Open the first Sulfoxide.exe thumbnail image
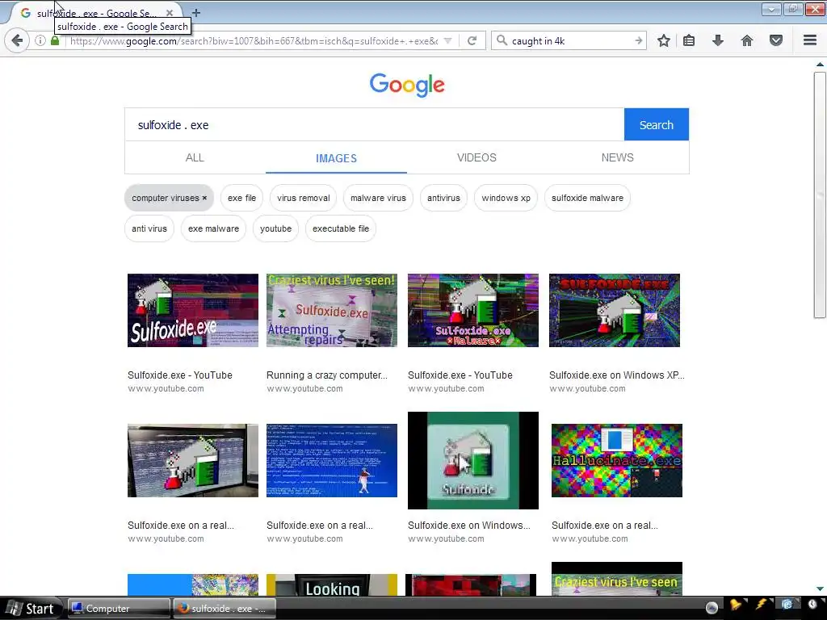The height and width of the screenshot is (620, 827). click(193, 310)
